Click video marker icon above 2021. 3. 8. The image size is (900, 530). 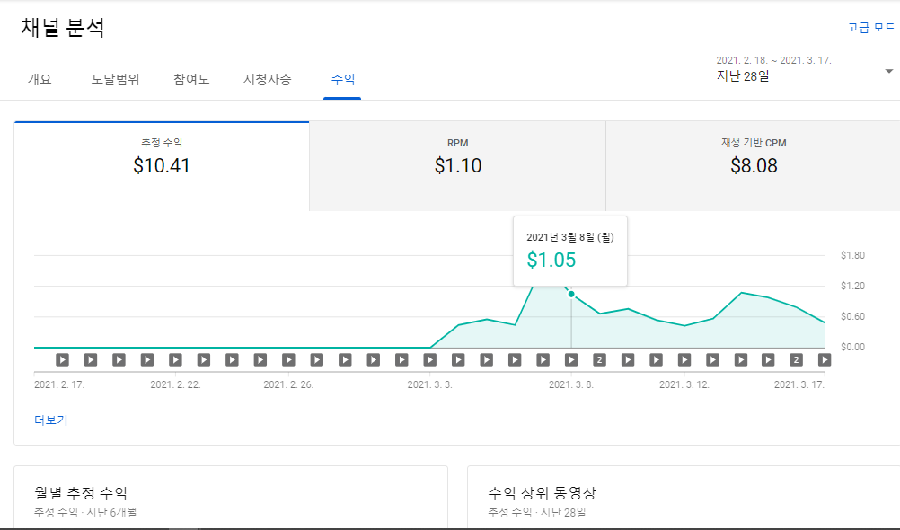(x=571, y=360)
